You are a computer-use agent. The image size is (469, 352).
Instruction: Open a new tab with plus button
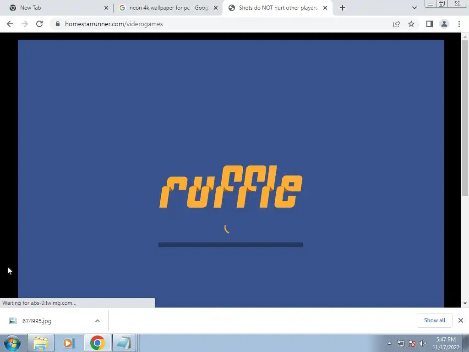343,8
